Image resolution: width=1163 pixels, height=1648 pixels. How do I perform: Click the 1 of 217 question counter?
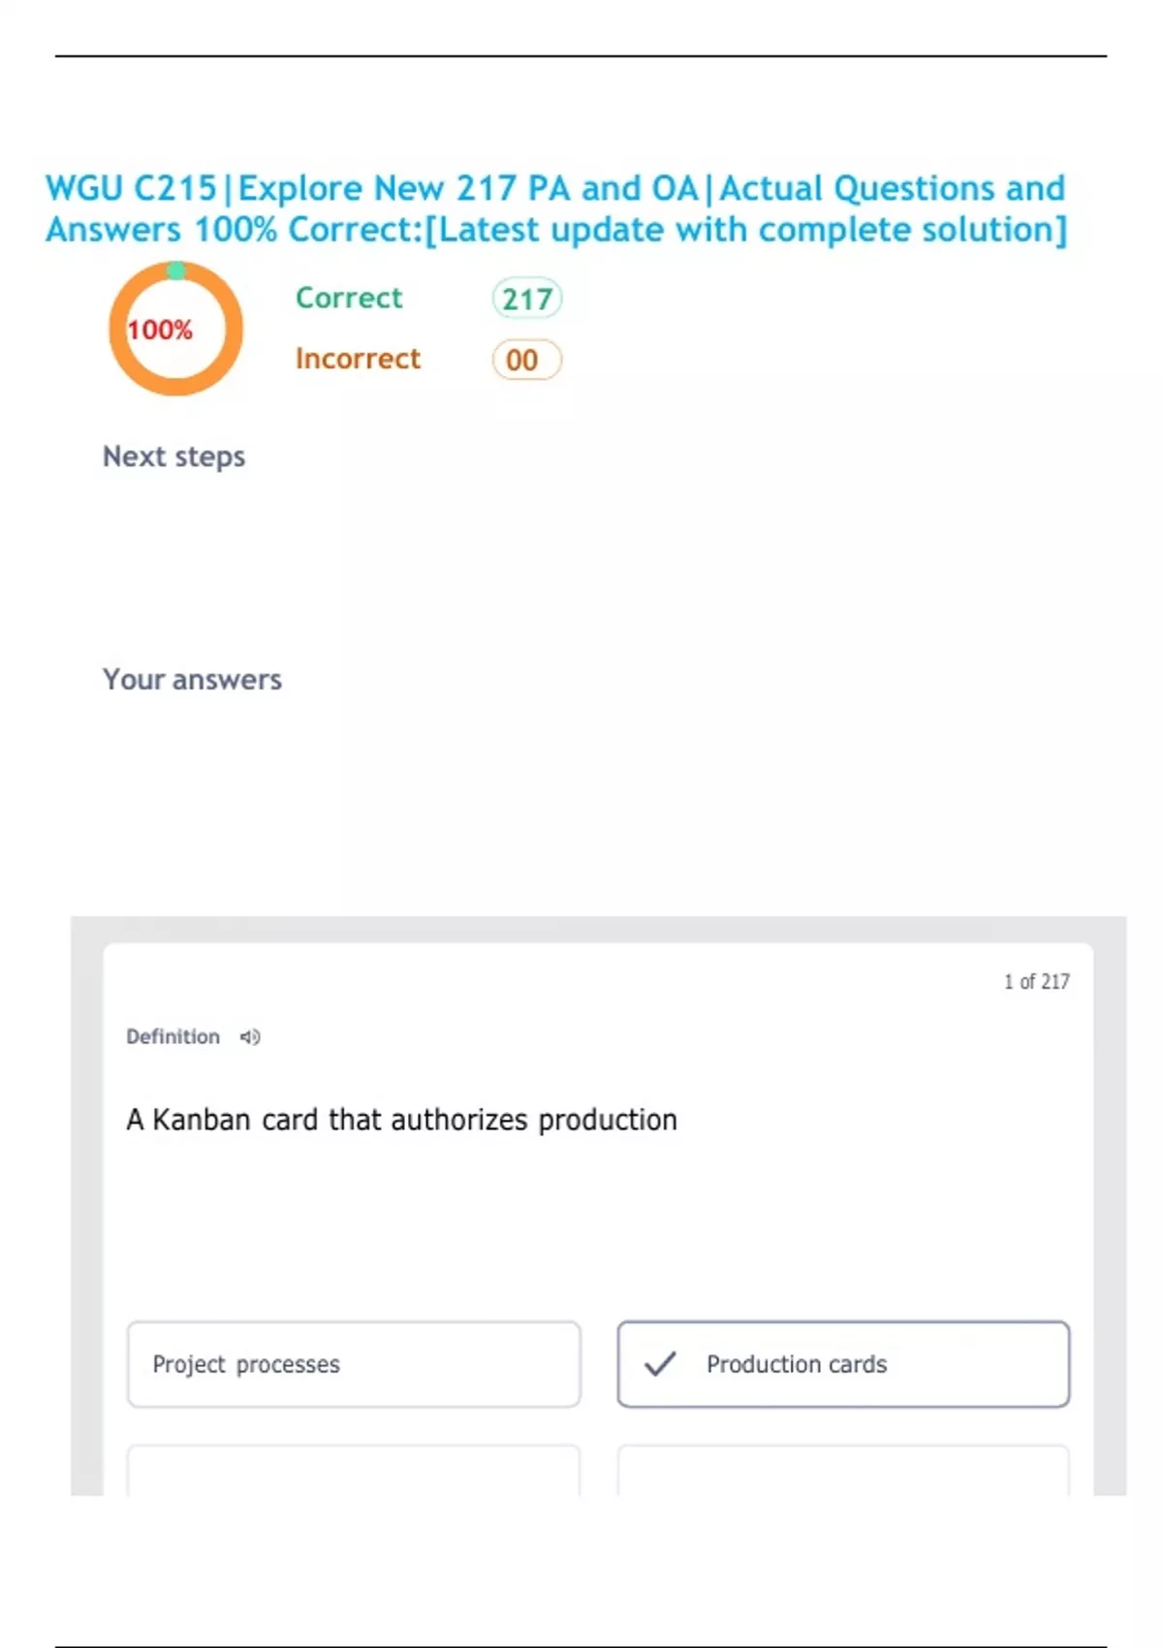coord(1036,982)
